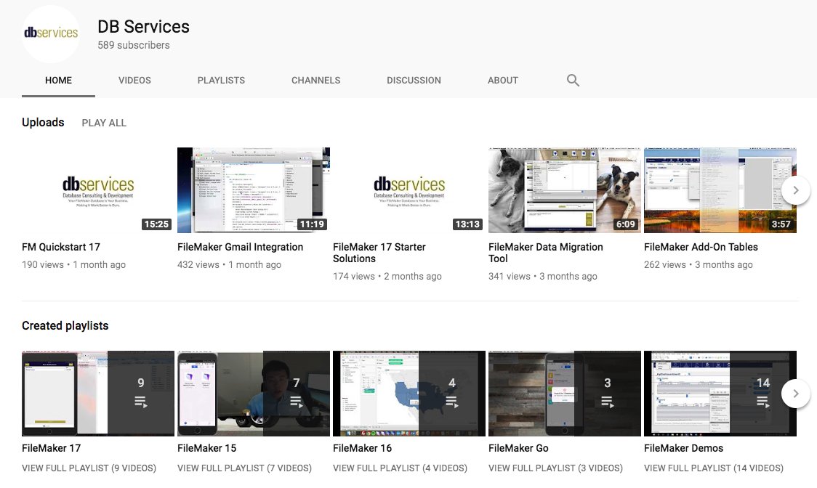The width and height of the screenshot is (817, 488).
Task: View full playlist with 7 videos
Action: 244,468
